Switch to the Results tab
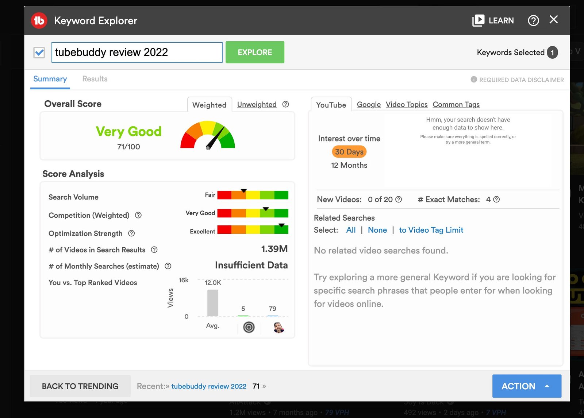Image resolution: width=584 pixels, height=418 pixels. 95,79
